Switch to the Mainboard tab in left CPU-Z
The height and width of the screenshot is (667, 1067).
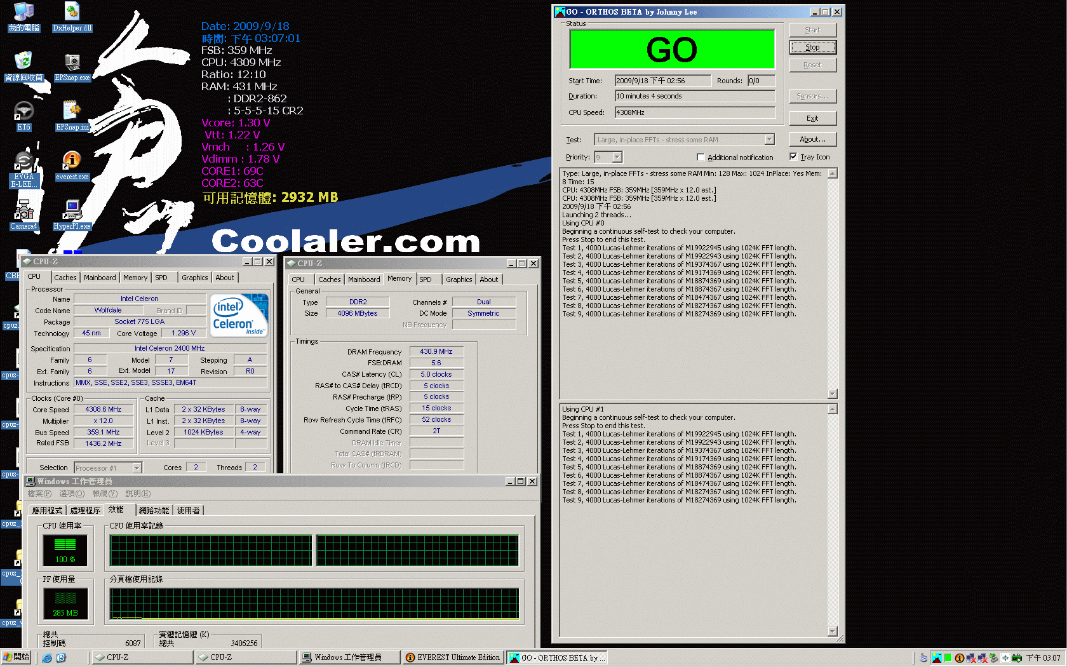pyautogui.click(x=100, y=278)
